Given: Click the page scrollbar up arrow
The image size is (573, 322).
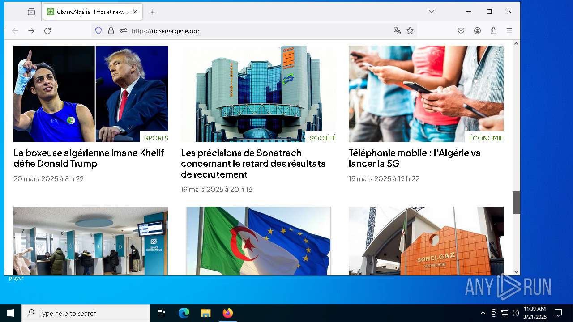Looking at the screenshot, I should click(516, 43).
